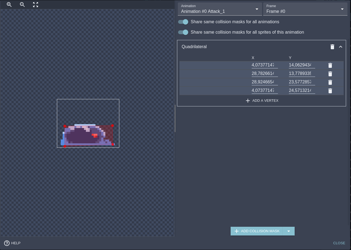Open the Animation dropdown
Image resolution: width=351 pixels, height=250 pixels.
click(x=219, y=9)
